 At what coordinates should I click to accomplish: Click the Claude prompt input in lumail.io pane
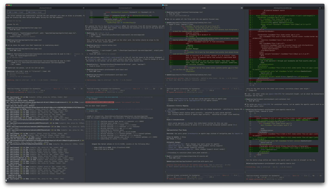tap(125, 85)
